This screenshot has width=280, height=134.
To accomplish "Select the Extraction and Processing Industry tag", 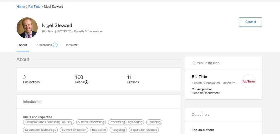I will tap(48, 122).
